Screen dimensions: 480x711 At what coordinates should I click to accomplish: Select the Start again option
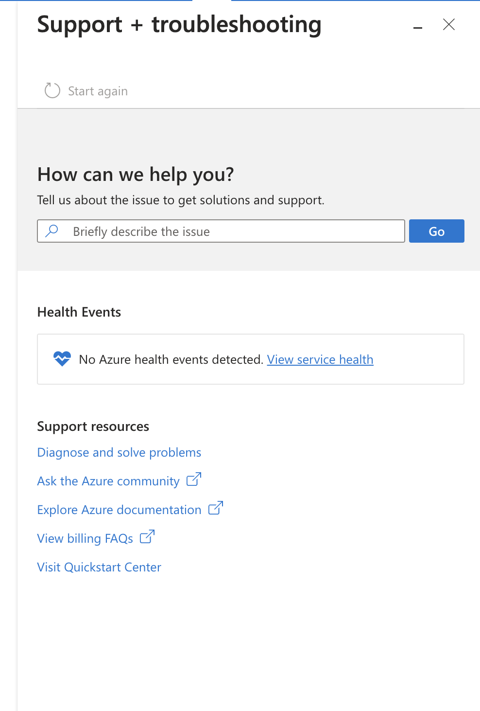[x=98, y=90]
